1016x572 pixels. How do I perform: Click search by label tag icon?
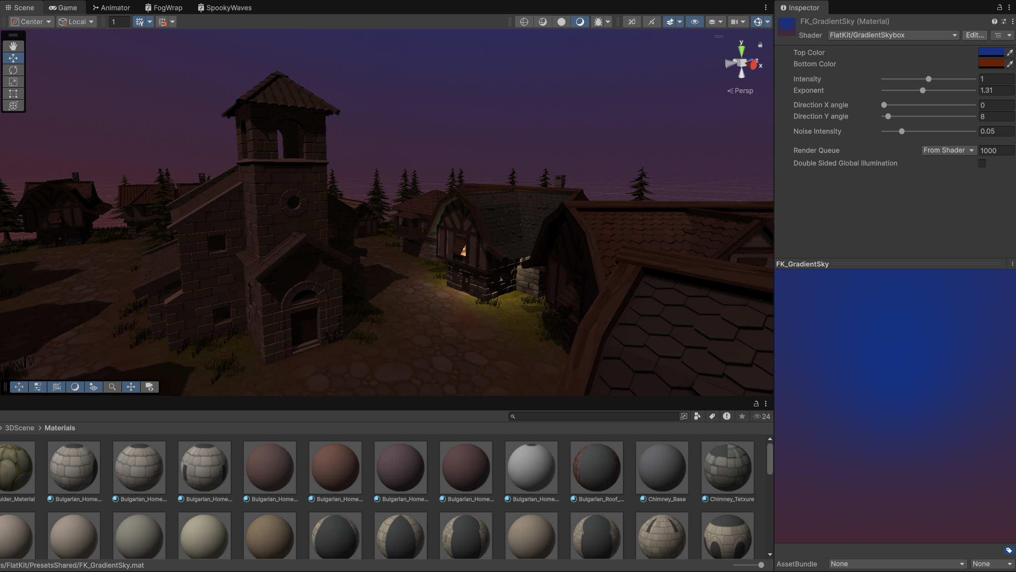712,416
